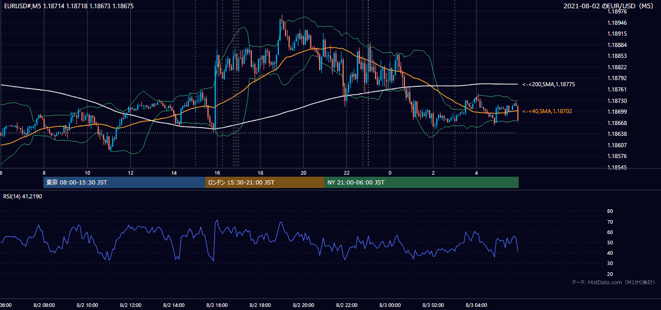The height and width of the screenshot is (310, 661).
Task: Click the 8/2 14:00 bottom time label
Action: [174, 305]
